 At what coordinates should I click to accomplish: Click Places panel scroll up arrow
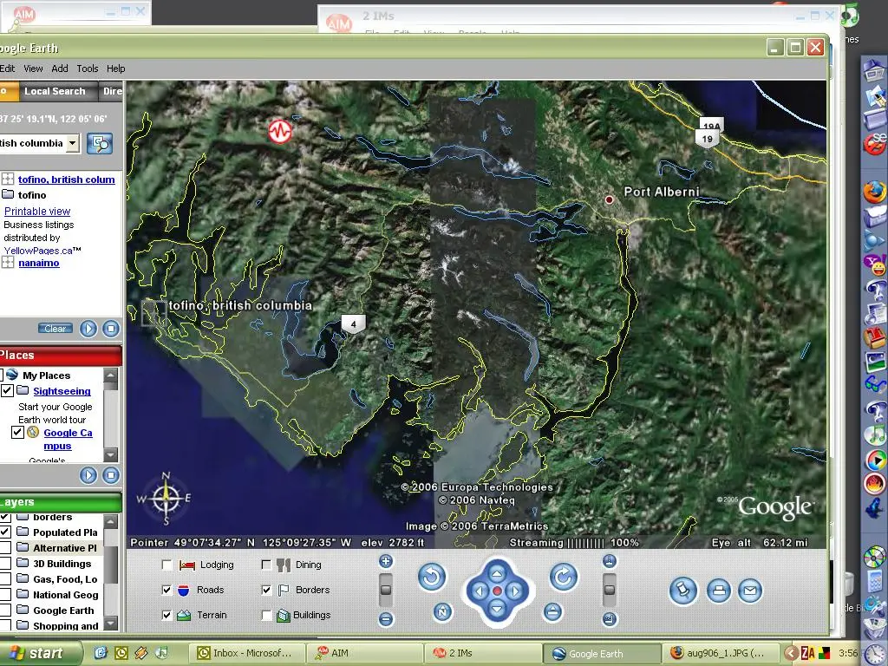coord(111,375)
